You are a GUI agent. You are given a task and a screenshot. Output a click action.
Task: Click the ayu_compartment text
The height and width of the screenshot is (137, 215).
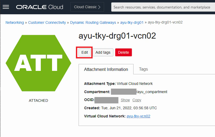coord(152,92)
